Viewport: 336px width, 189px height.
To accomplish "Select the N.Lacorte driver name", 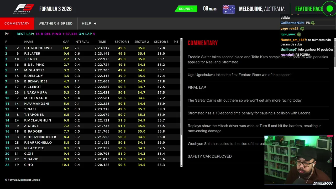I will click(34, 148).
